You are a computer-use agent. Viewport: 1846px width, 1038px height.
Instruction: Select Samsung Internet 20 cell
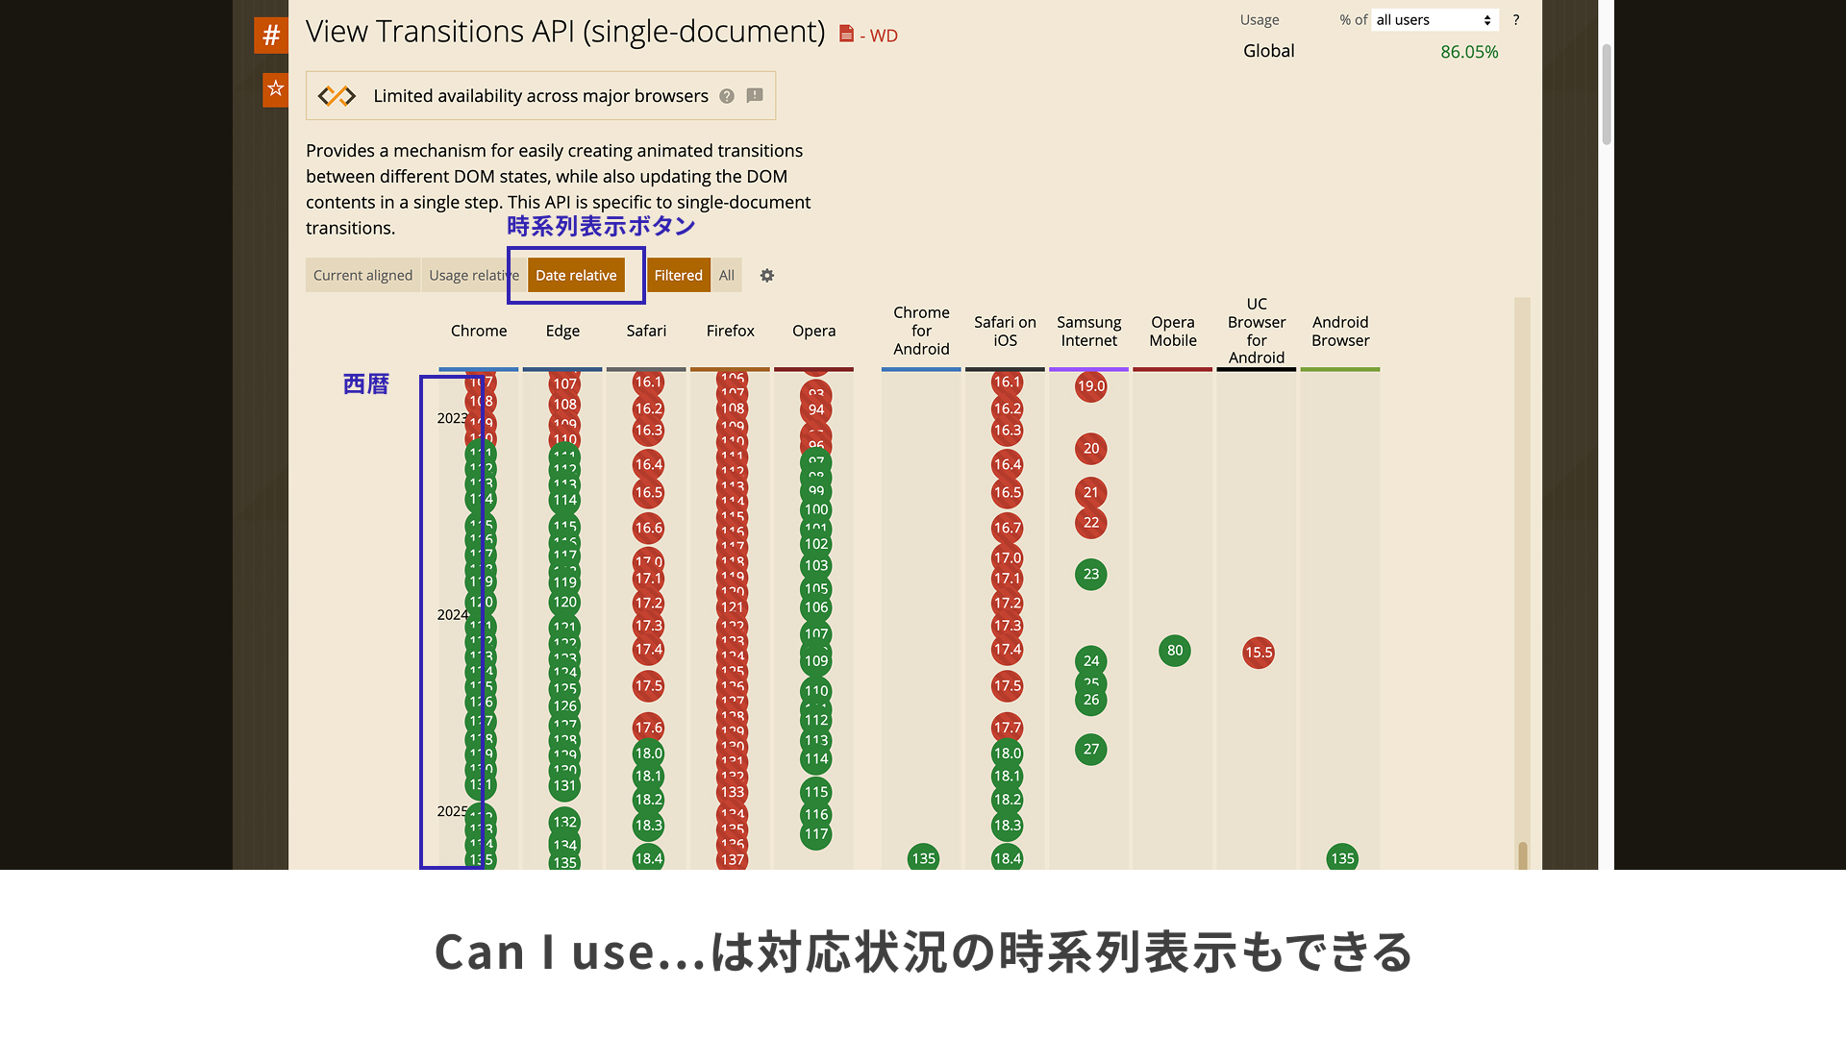point(1091,449)
